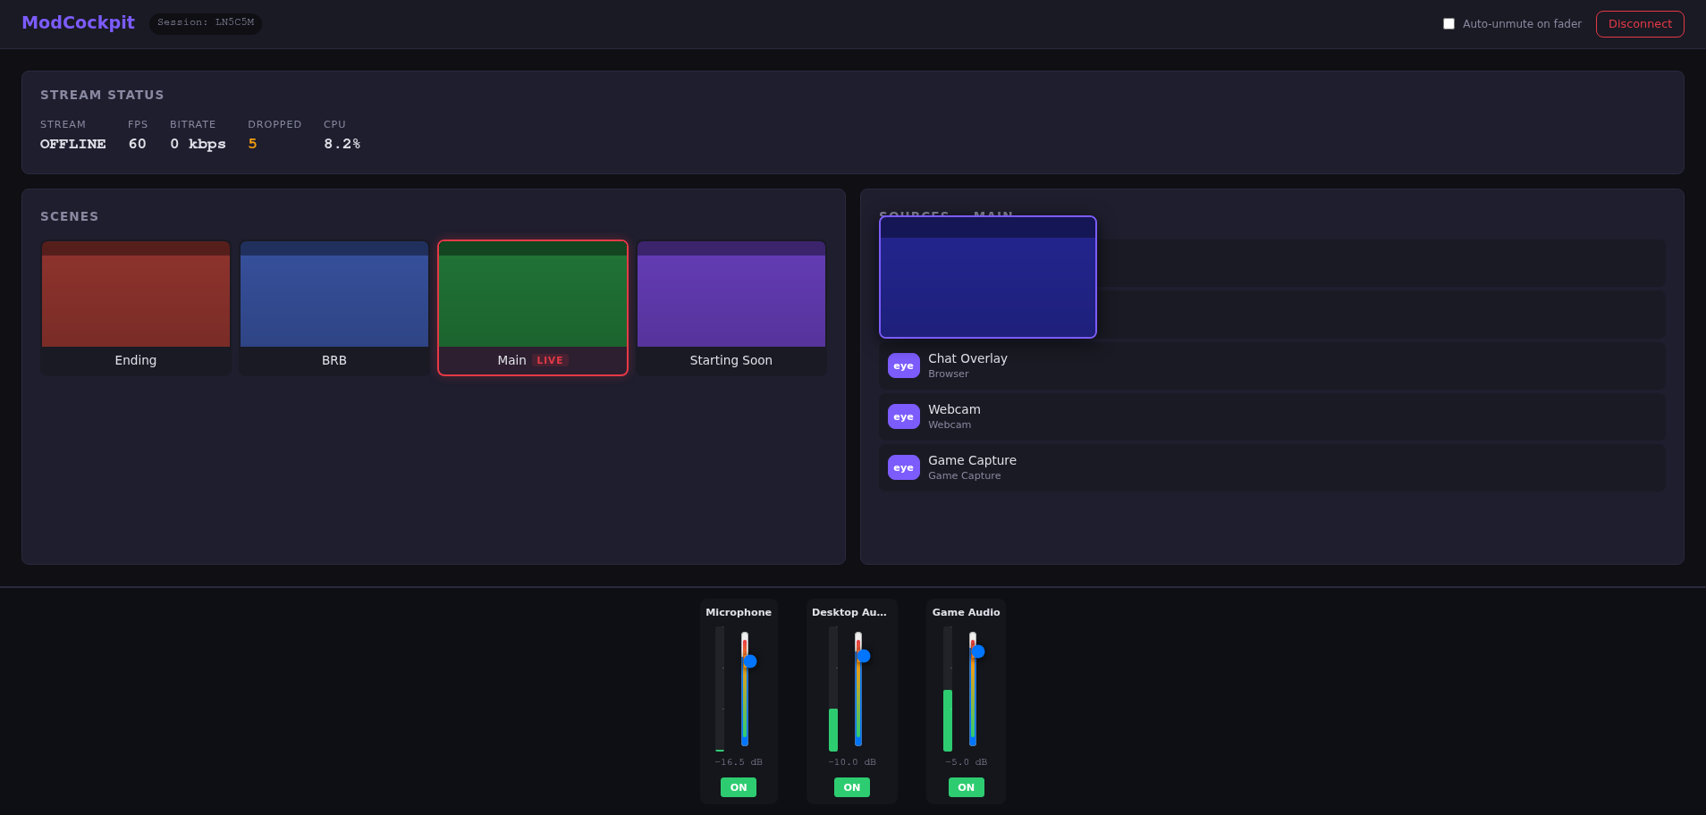The height and width of the screenshot is (815, 1706).
Task: Turn off the Microphone channel
Action: click(738, 786)
